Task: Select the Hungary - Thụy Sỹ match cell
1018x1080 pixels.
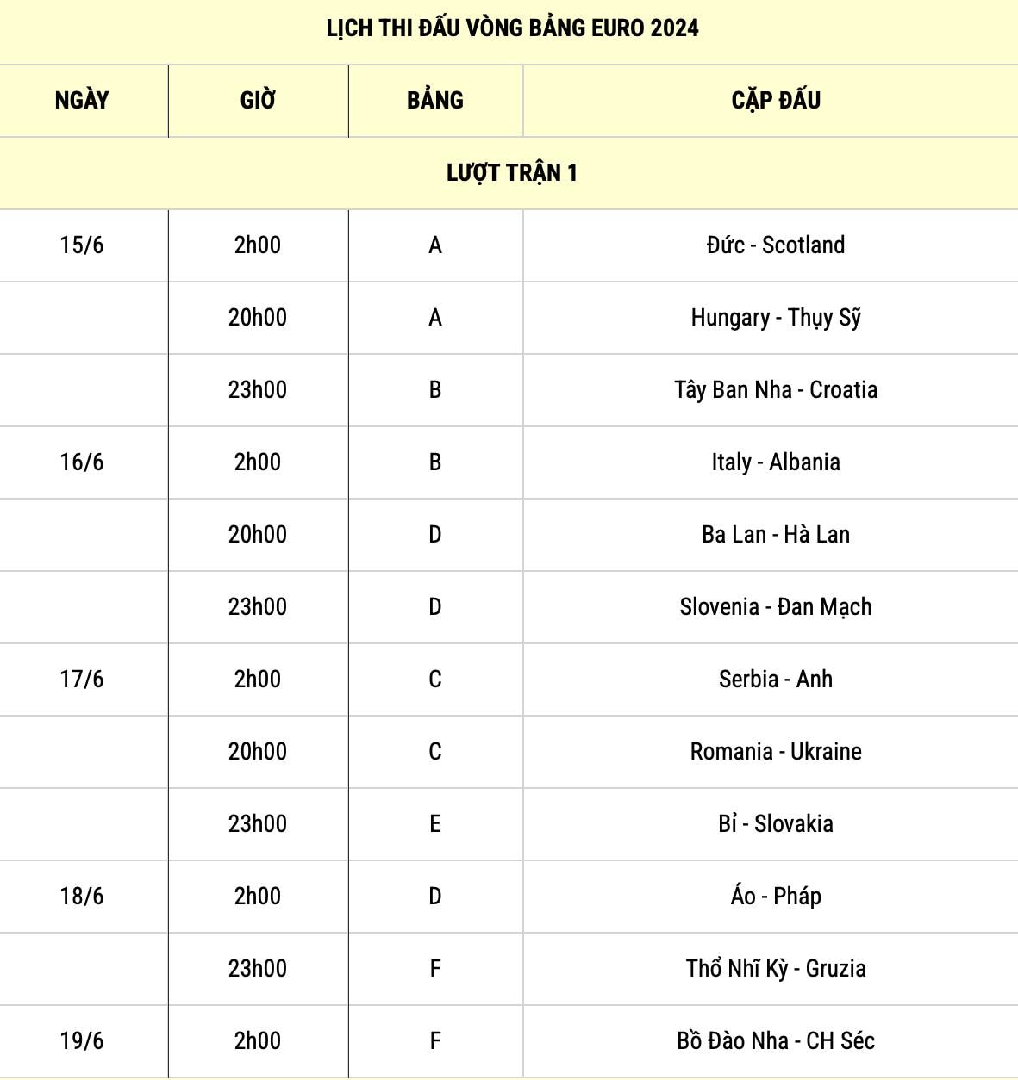Action: (776, 318)
